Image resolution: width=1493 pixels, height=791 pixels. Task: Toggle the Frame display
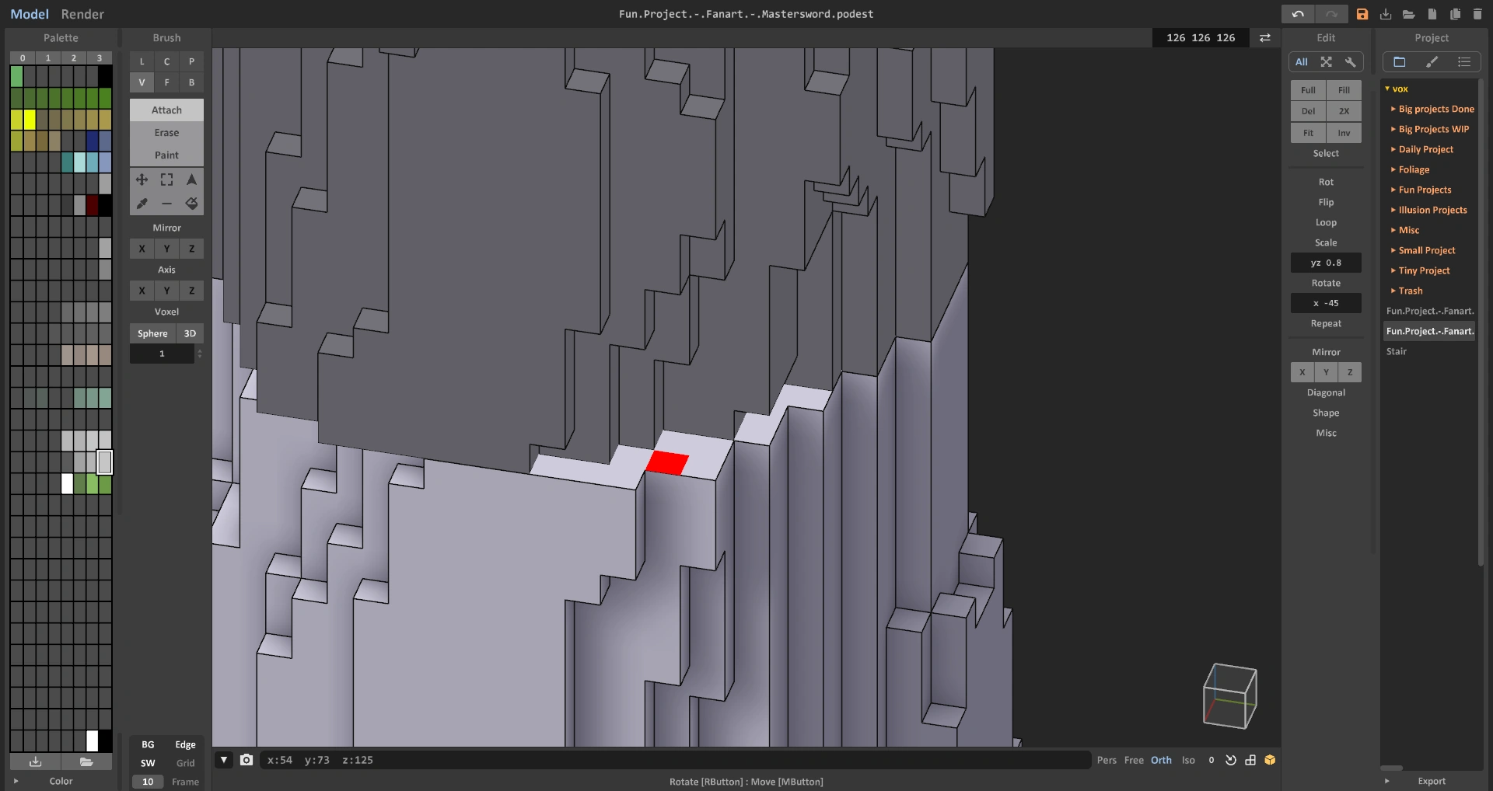pyautogui.click(x=185, y=782)
